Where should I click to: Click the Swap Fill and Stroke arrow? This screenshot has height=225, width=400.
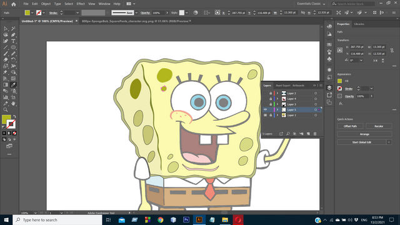[x=14, y=117]
